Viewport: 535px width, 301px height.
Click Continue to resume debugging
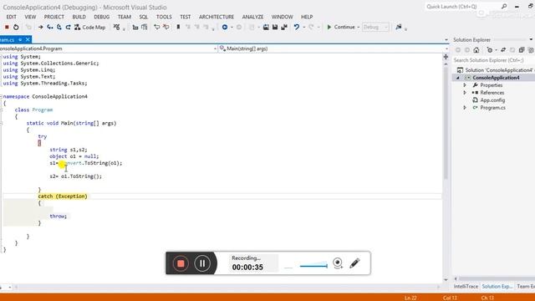(x=341, y=27)
